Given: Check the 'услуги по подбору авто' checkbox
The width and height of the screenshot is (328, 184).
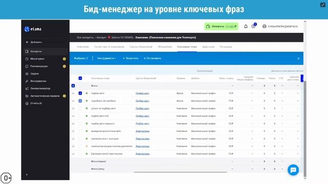Looking at the screenshot, I should [x=80, y=108].
